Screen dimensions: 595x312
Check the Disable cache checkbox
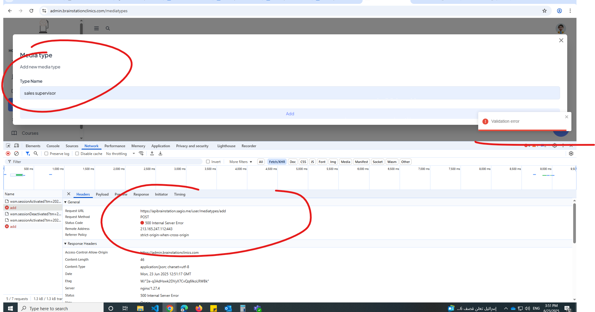pyautogui.click(x=77, y=153)
